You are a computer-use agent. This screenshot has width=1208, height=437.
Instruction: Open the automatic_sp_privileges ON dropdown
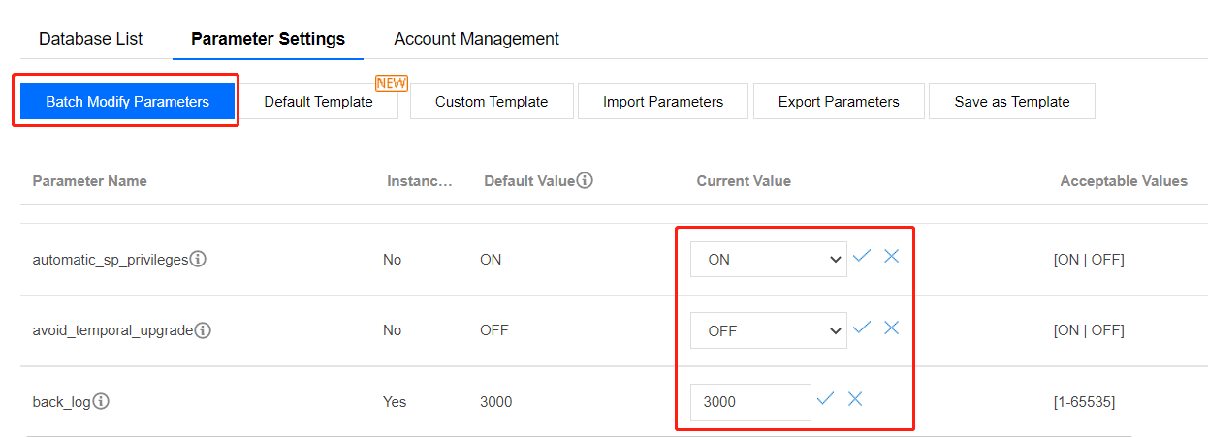768,260
